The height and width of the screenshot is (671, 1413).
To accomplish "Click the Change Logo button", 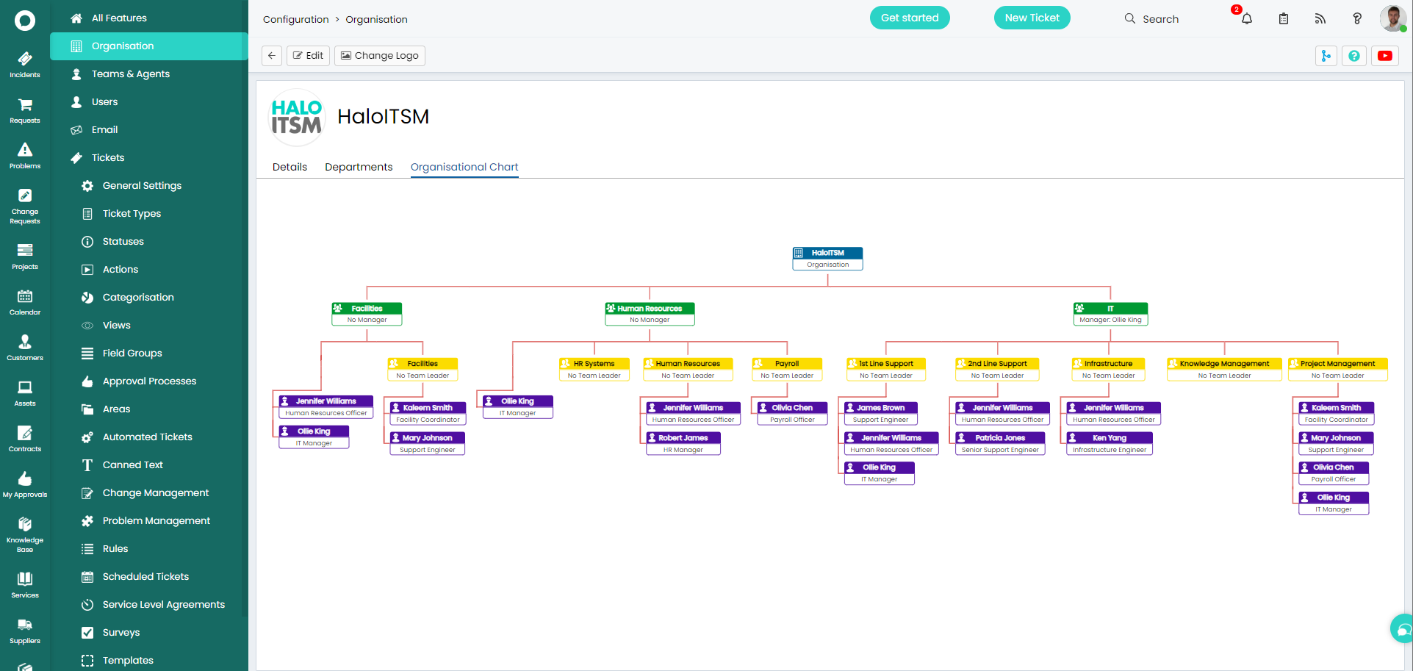I will coord(379,55).
